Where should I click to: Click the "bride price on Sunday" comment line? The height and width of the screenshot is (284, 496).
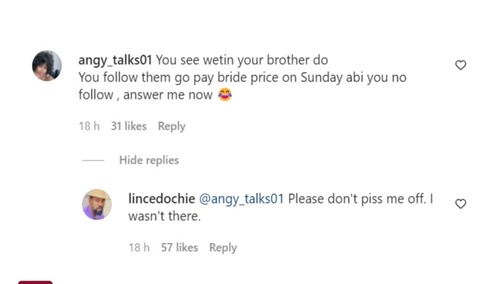(x=242, y=78)
